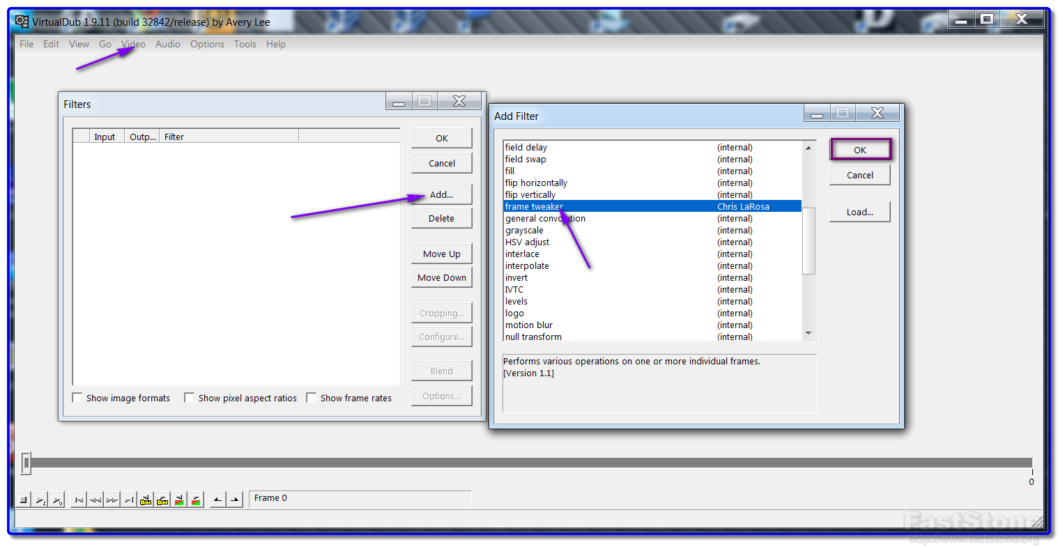Select the 'invert' filter
1058x549 pixels.
click(652, 277)
